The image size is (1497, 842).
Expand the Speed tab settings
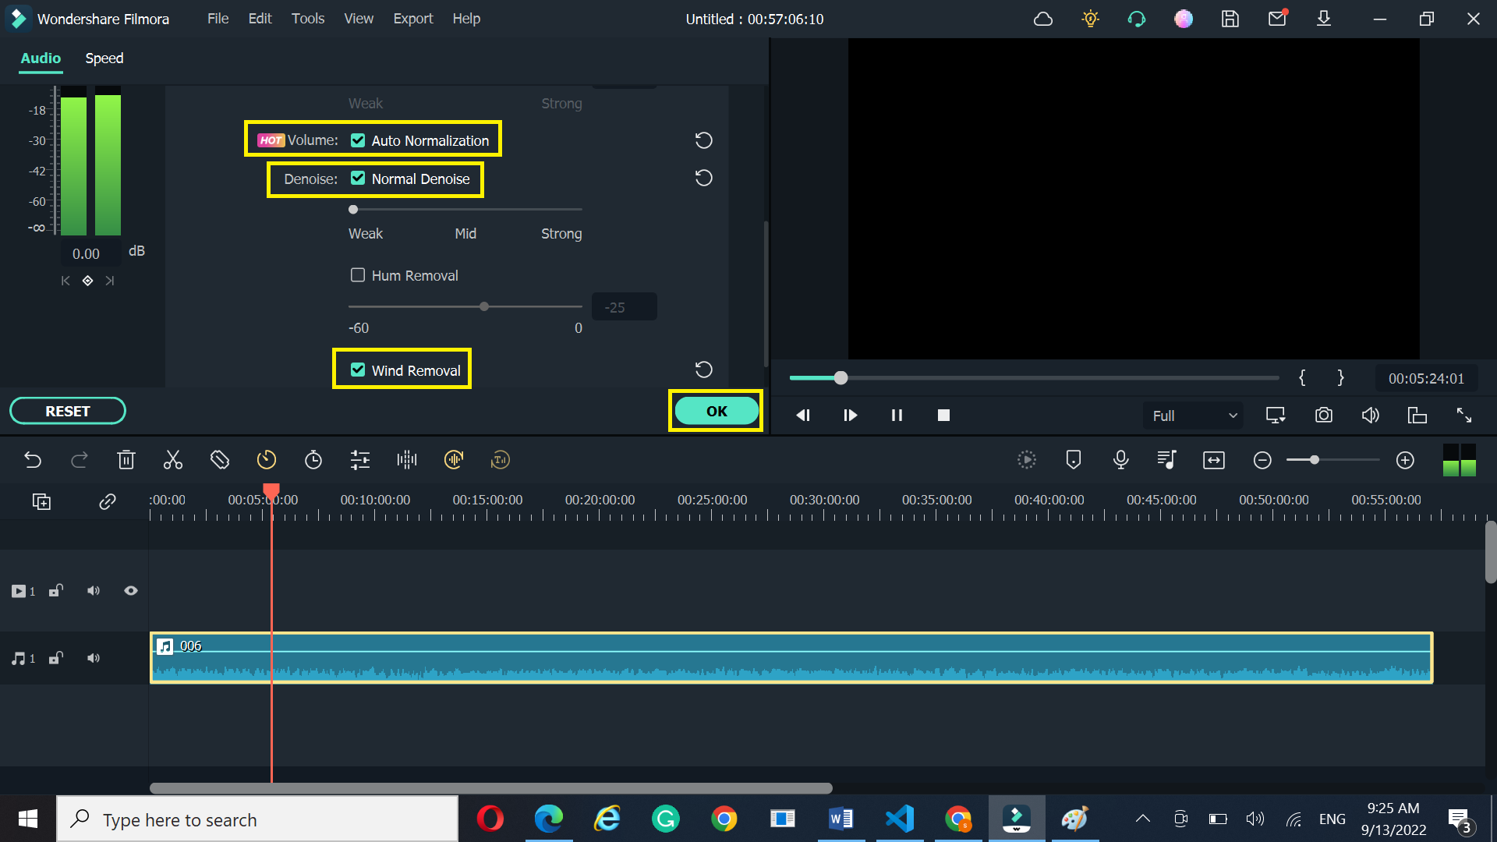[104, 58]
